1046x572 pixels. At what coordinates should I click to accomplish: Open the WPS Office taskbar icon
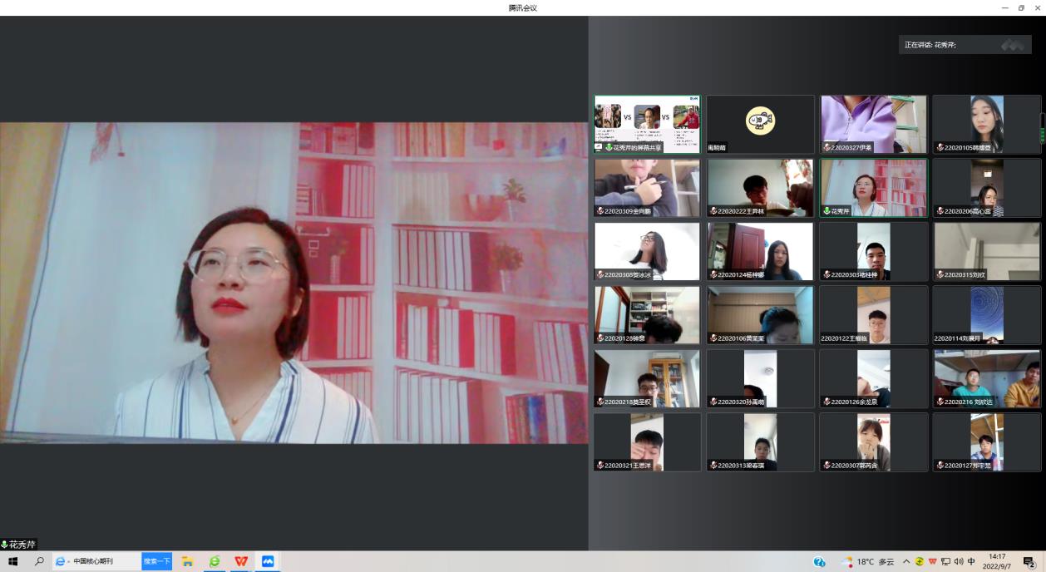pos(241,562)
